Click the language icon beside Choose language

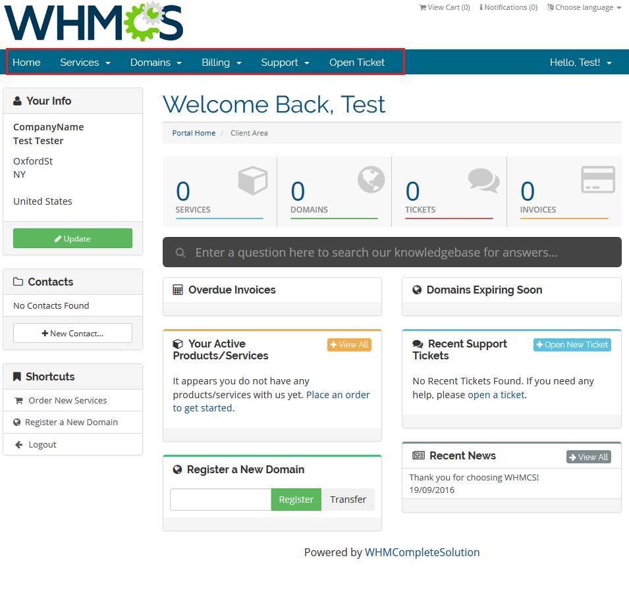click(551, 7)
